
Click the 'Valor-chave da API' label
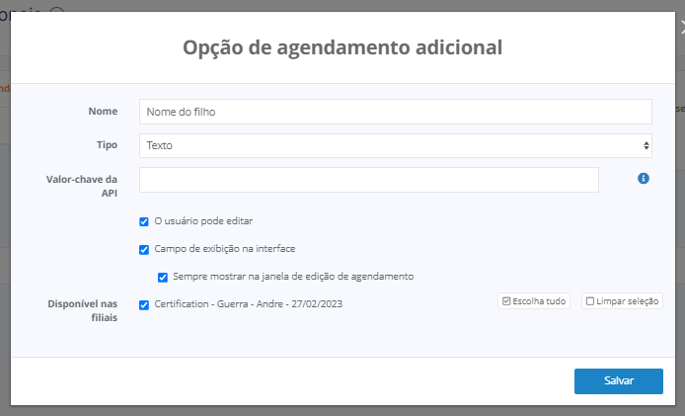coord(82,185)
